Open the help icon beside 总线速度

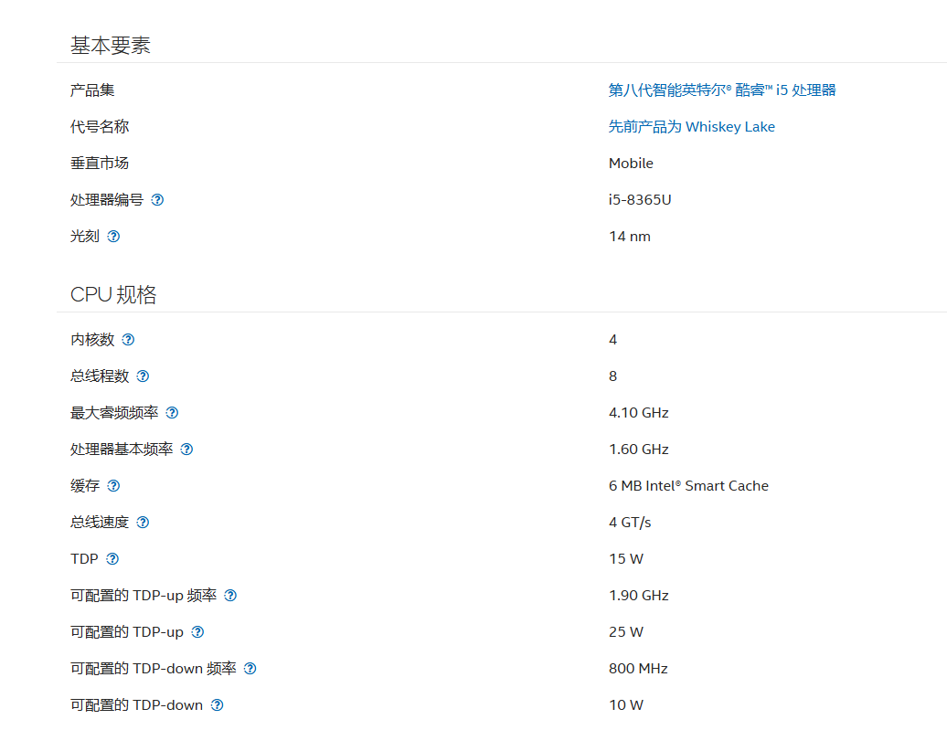click(143, 523)
